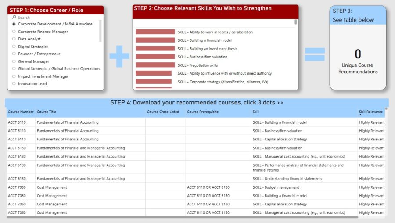Click the Search field in role list

pos(55,17)
